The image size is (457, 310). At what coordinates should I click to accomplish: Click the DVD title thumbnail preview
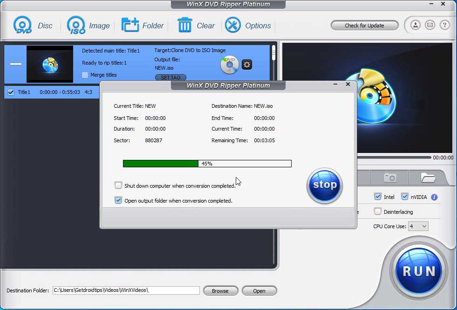(x=50, y=64)
